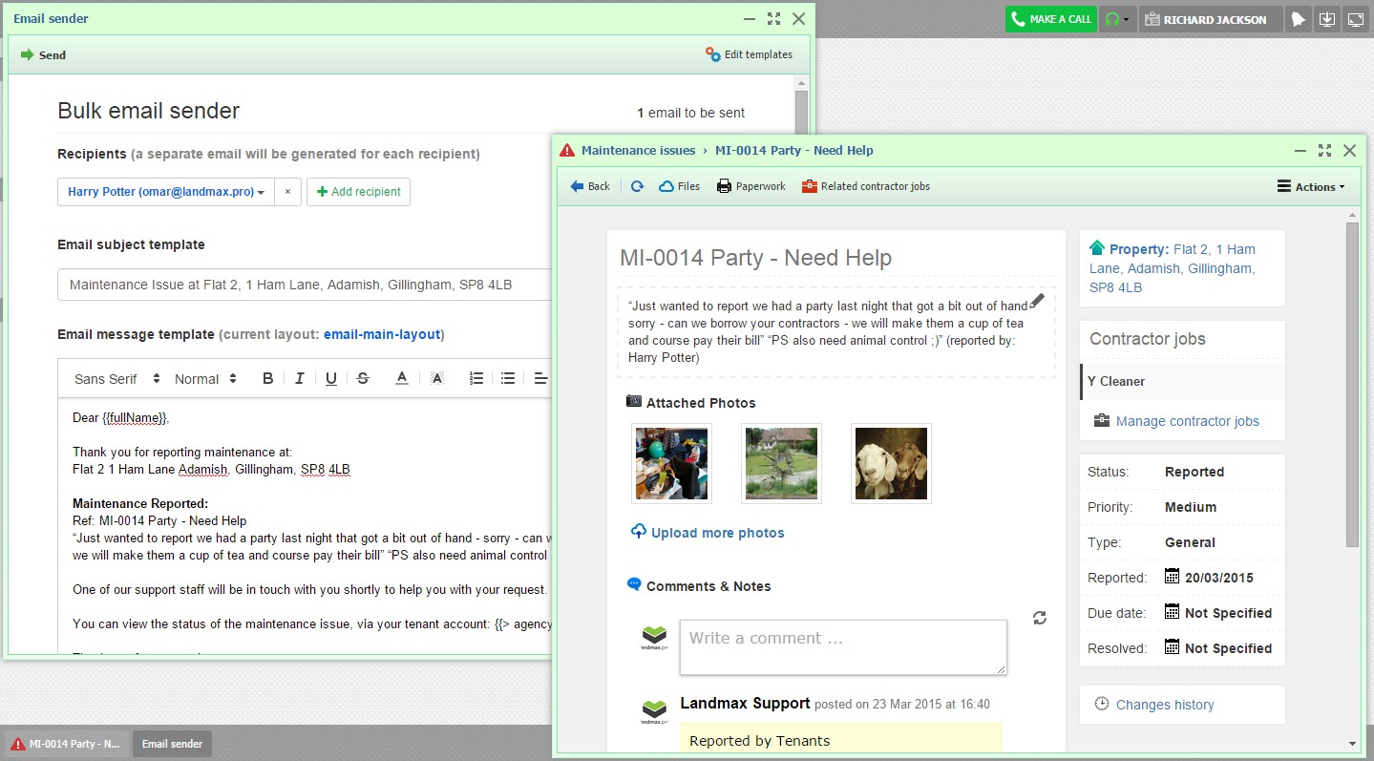Toggle italic formatting in email editor
The height and width of the screenshot is (761, 1374).
pos(300,379)
